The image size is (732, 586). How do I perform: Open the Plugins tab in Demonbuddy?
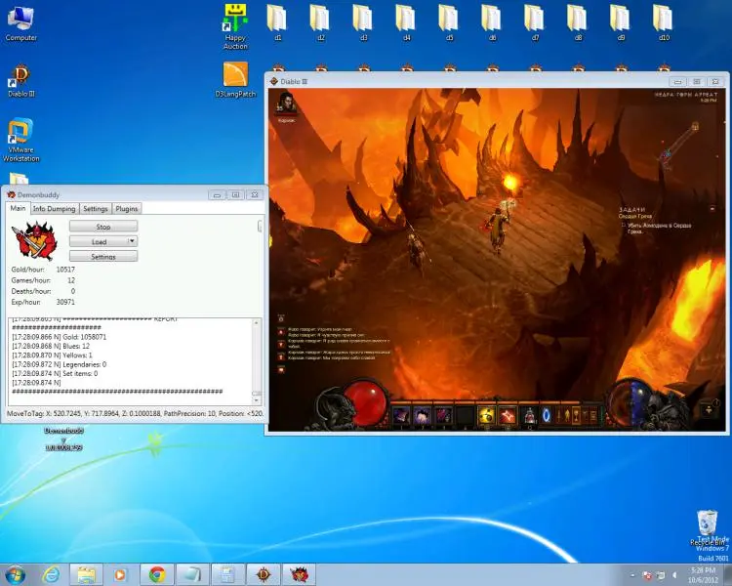coord(127,208)
